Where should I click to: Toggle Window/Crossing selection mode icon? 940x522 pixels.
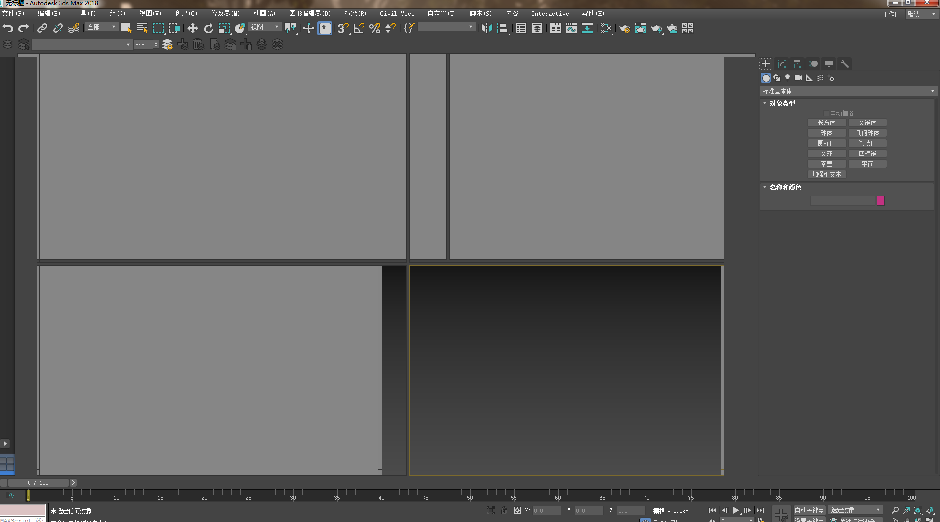click(174, 28)
